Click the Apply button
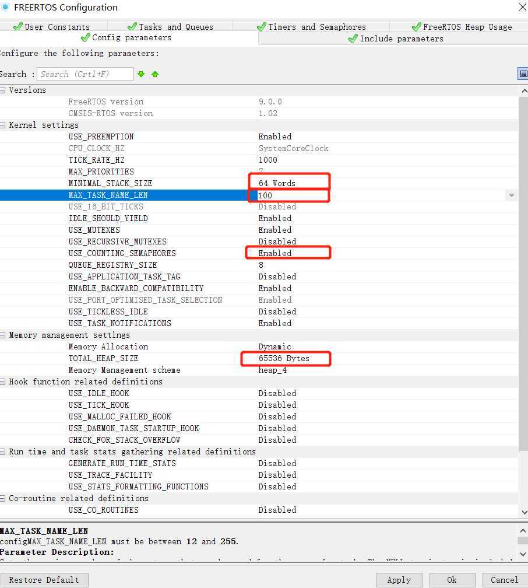 [x=399, y=580]
